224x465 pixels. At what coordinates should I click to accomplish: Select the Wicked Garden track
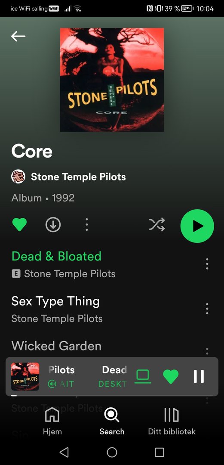56,346
